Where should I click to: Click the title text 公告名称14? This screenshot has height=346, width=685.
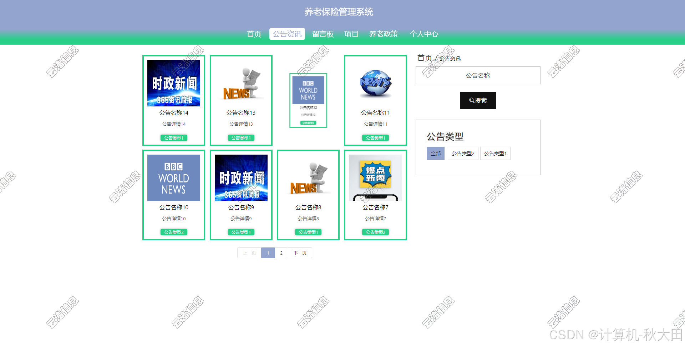point(174,112)
